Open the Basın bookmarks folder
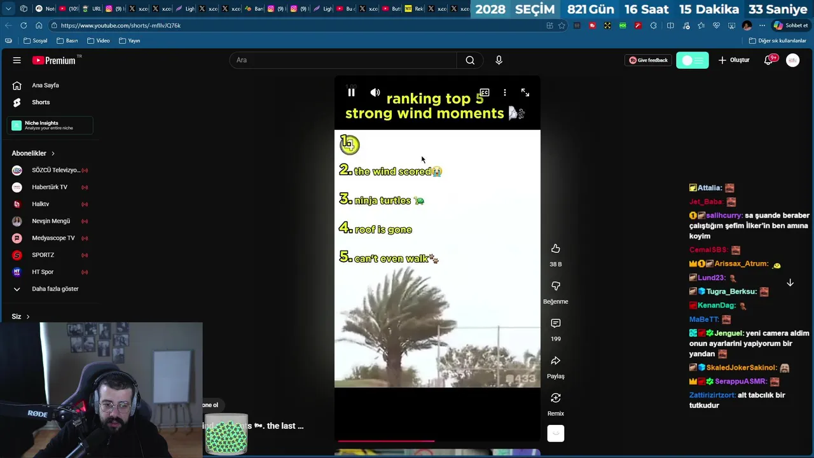The image size is (814, 458). point(67,41)
